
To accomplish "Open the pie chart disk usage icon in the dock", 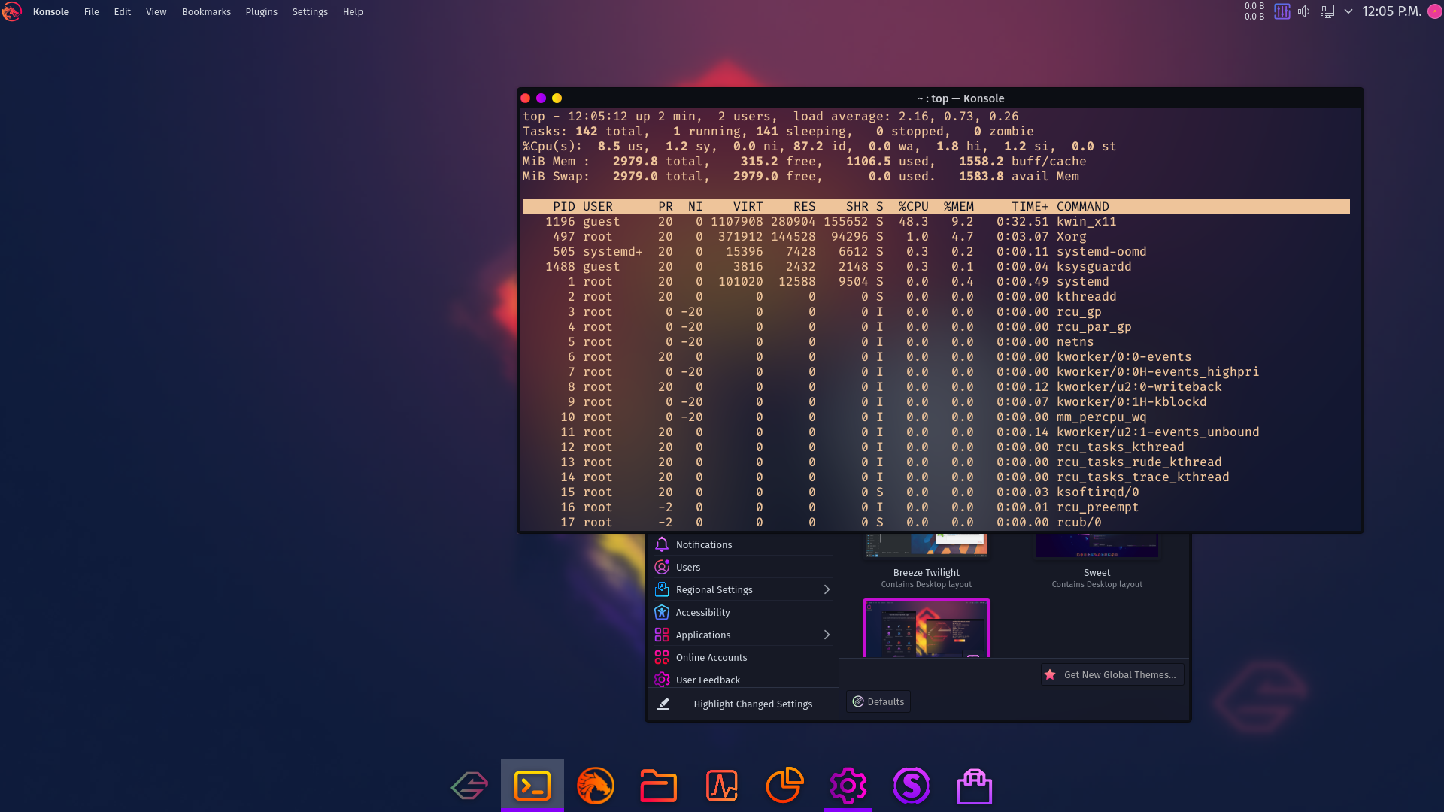I will [785, 786].
